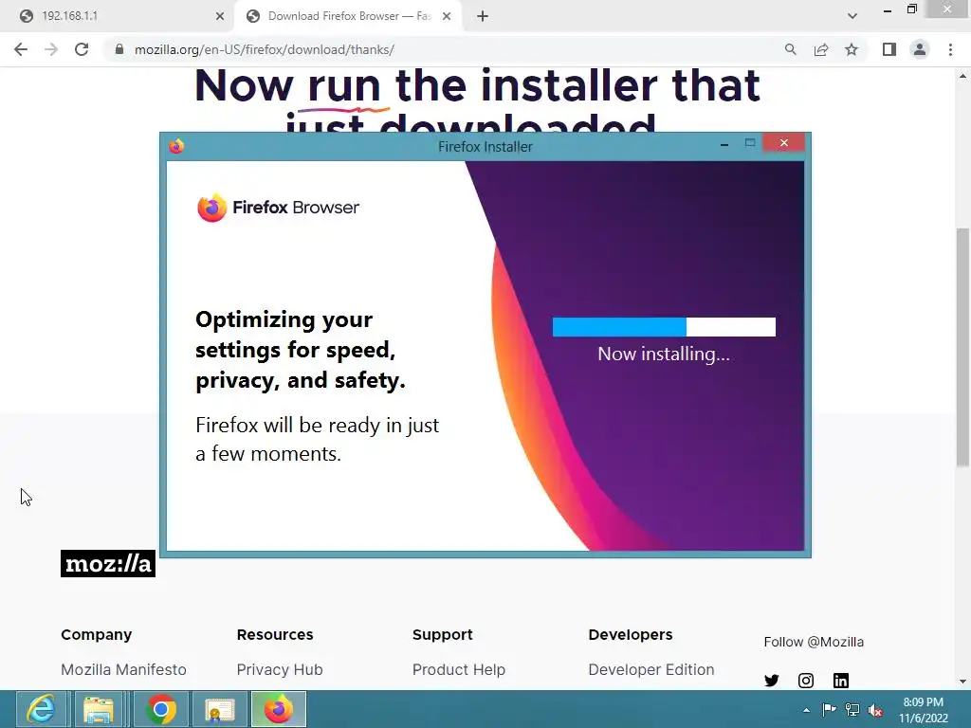This screenshot has width=971, height=728.
Task: Open the Product Help link
Action: pyautogui.click(x=459, y=670)
